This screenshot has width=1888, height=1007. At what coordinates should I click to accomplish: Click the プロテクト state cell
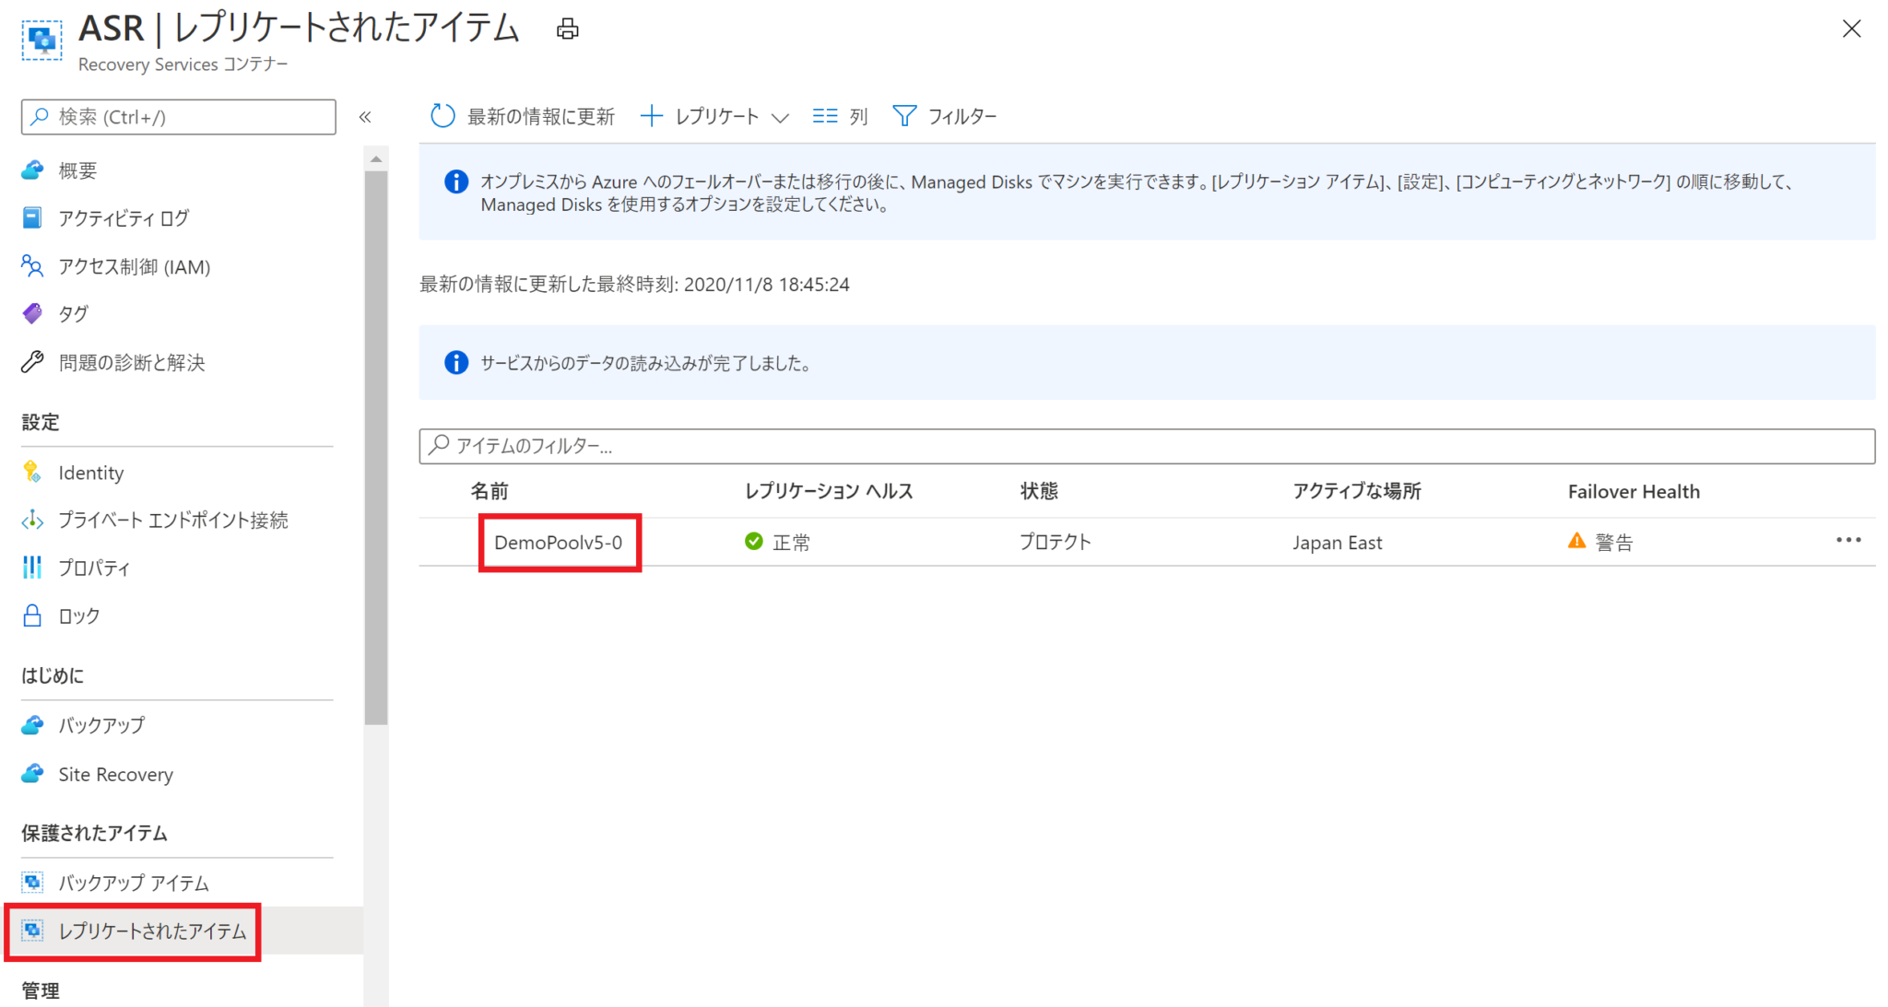pyautogui.click(x=1056, y=542)
